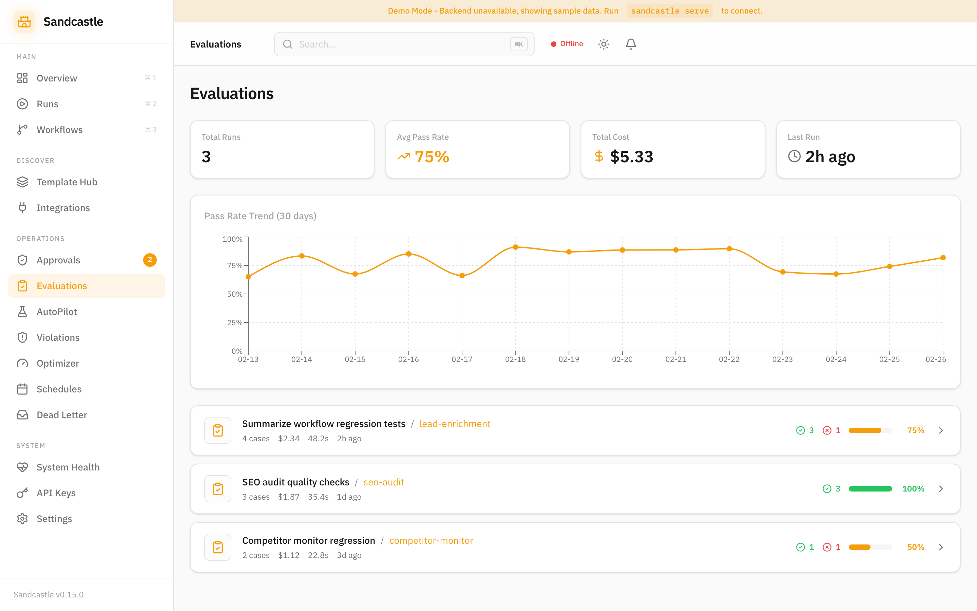Image resolution: width=977 pixels, height=611 pixels.
Task: Click the AutoPilot flask icon
Action: pyautogui.click(x=22, y=312)
